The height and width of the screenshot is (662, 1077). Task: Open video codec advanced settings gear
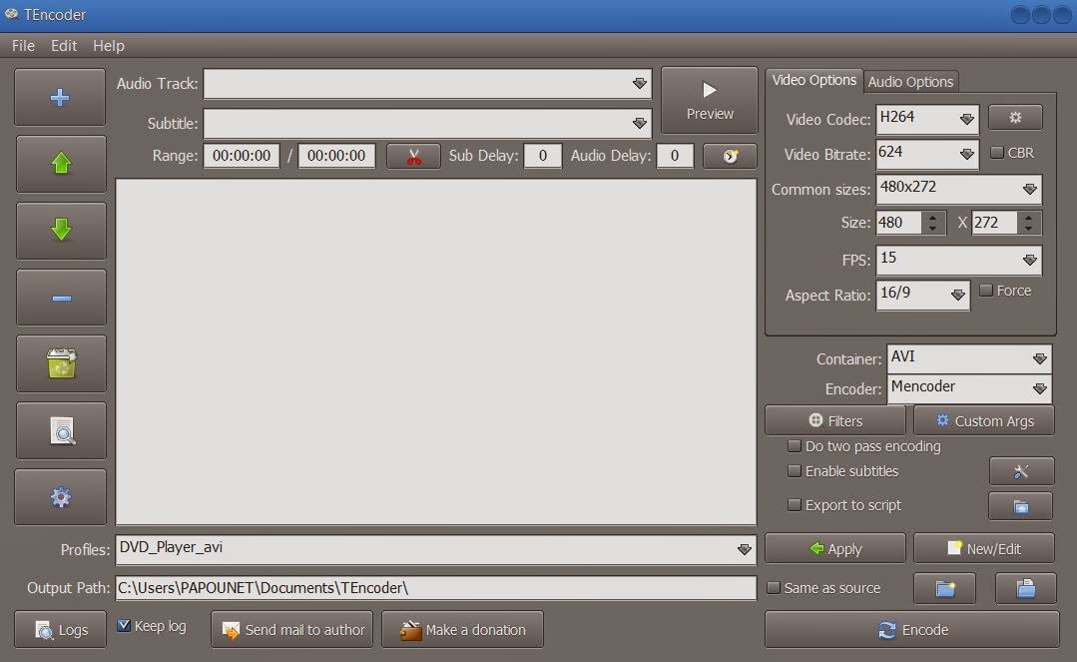tap(1015, 118)
